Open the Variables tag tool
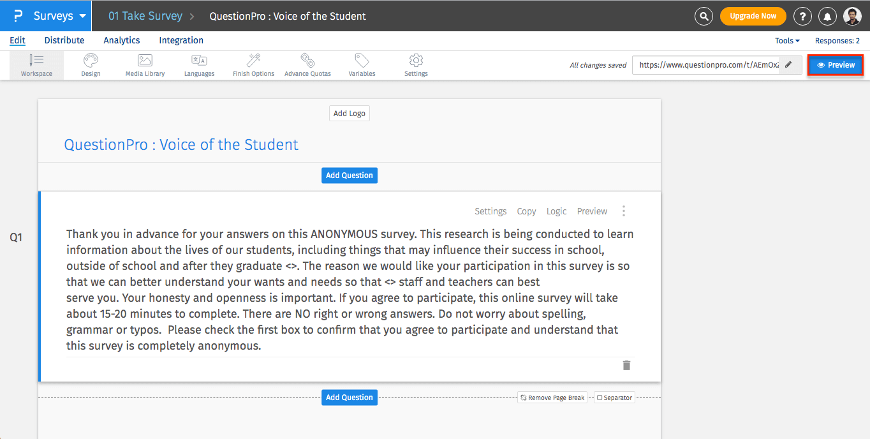 coord(362,65)
